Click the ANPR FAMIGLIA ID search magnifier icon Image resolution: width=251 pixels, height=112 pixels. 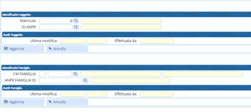pos(85,80)
